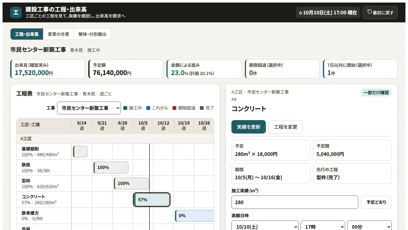Click the 予定額 76,140,000円 card

(x=126, y=69)
